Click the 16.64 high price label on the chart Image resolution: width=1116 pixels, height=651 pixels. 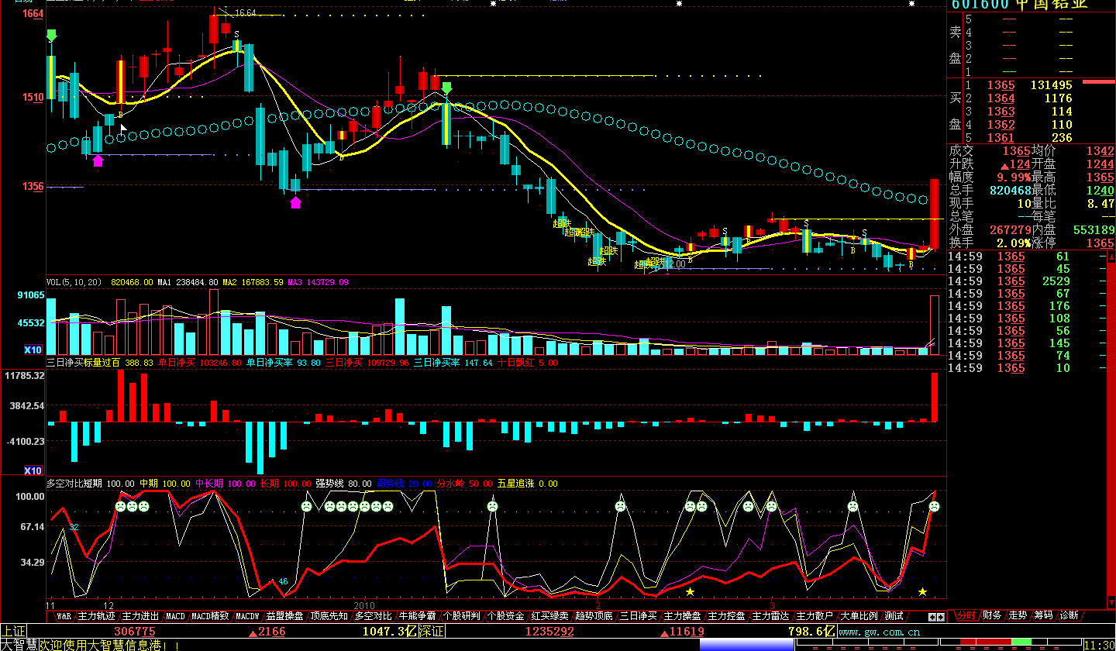[x=245, y=13]
